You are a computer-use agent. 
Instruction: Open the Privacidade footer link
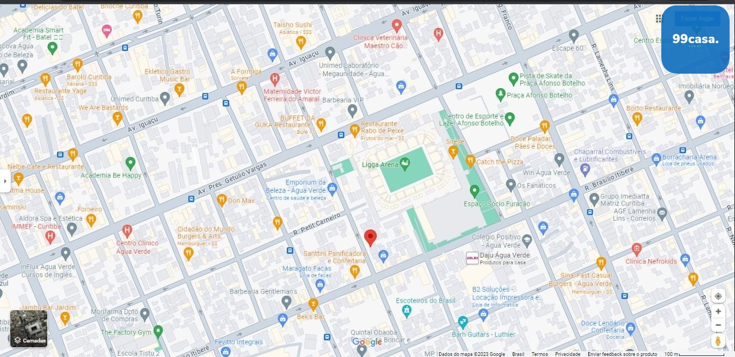[568, 354]
